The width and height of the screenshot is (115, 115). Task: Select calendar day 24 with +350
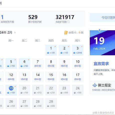78,90
